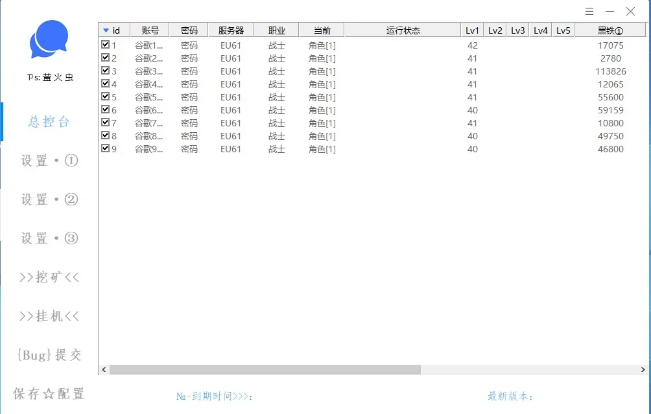This screenshot has height=414, width=651.
Task: Toggle checkbox for row 9
Action: [x=106, y=148]
